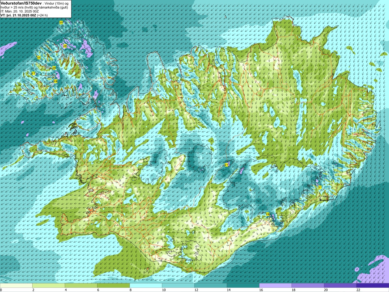The image size is (389, 292).
Task: Click the '0' label on the wind scale
Action: pyautogui.click(x=1, y=290)
